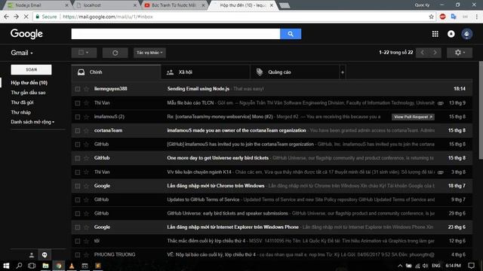Viewport: 483px width, 271px height.
Task: Open the account profile avatar
Action: click(x=466, y=34)
